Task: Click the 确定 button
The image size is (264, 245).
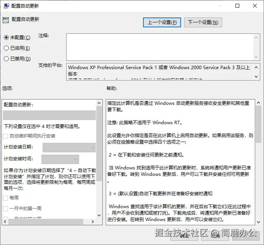Action: click(x=184, y=236)
